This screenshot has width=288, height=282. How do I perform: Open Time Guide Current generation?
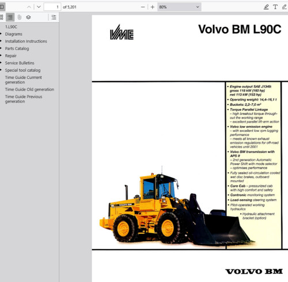pyautogui.click(x=23, y=80)
